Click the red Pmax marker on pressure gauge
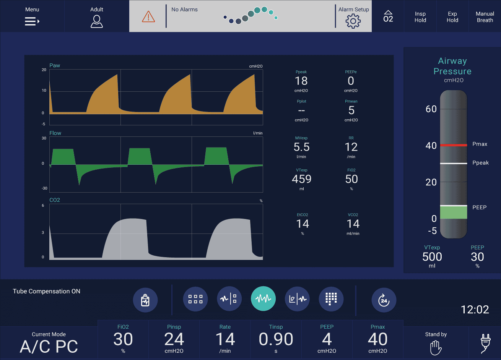Viewport: 501px width, 360px height. pyautogui.click(x=453, y=145)
